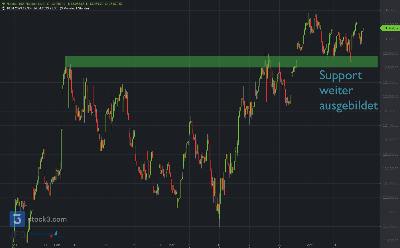Viewport: 400px width, 248px height.
Task: Select the green current price tag 13.079,52
Action: click(x=390, y=28)
